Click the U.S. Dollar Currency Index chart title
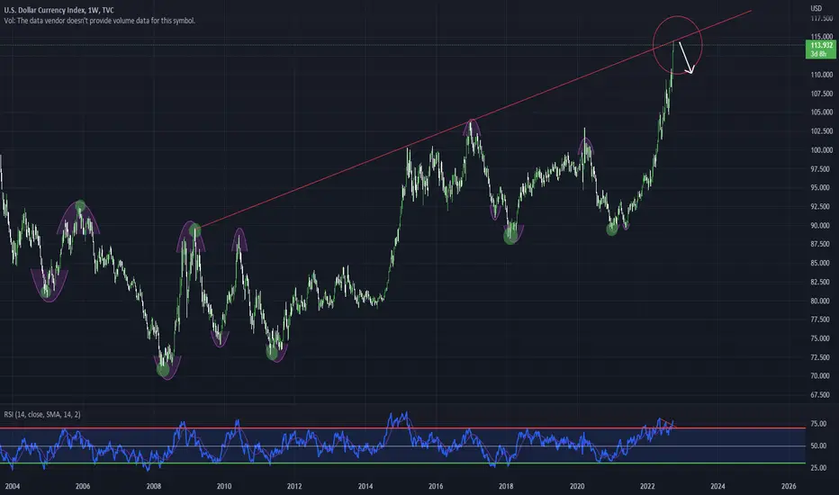 [x=59, y=10]
